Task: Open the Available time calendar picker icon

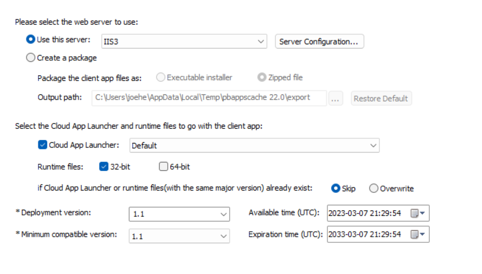Action: (x=417, y=213)
